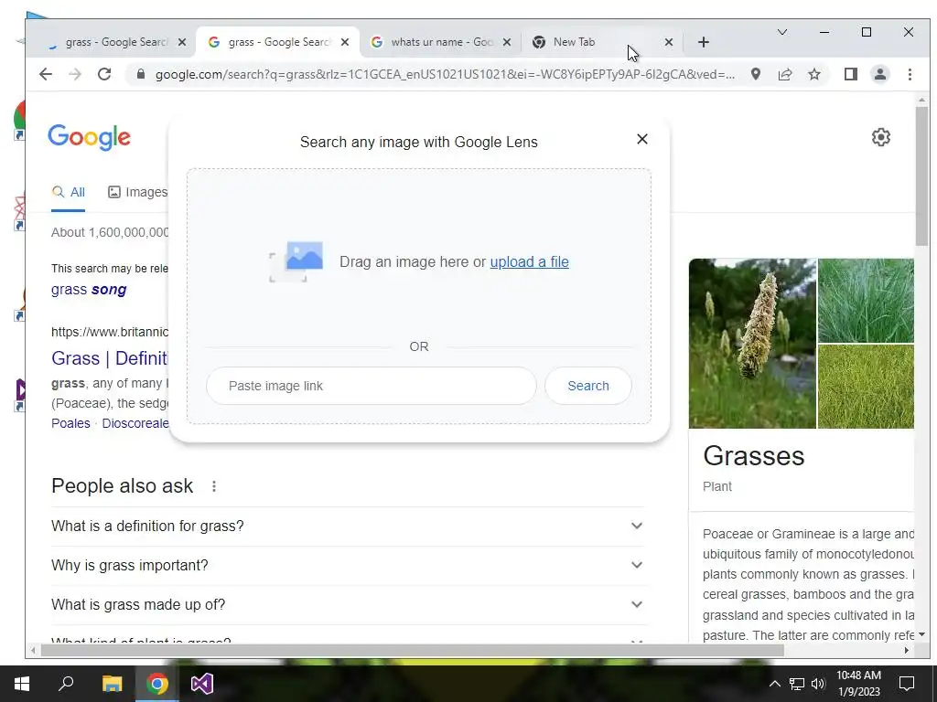Open volume control tray icon

pyautogui.click(x=818, y=684)
